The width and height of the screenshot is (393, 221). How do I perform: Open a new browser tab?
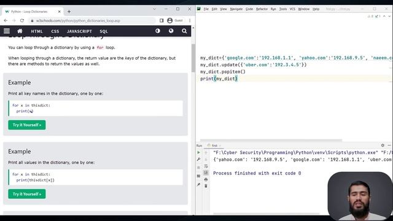pyautogui.click(x=69, y=12)
